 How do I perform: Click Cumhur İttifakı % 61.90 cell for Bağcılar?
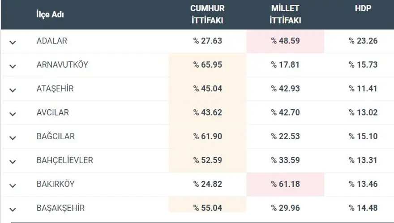pyautogui.click(x=207, y=137)
